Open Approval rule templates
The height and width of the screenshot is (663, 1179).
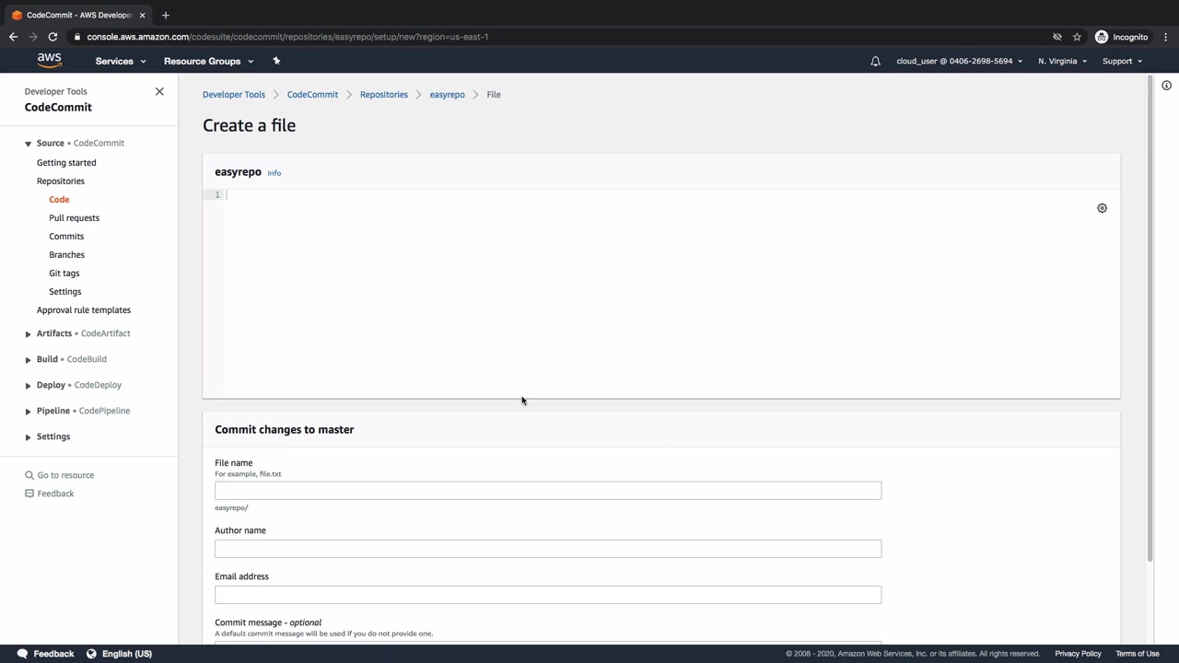pyautogui.click(x=84, y=309)
